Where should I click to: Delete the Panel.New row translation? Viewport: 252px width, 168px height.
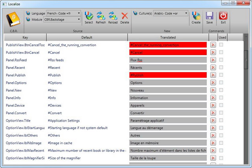coord(213,90)
